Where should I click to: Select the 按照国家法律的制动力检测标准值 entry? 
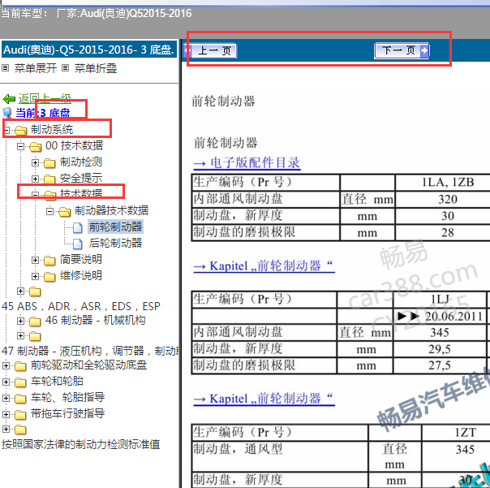pos(80,444)
